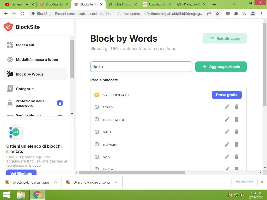Viewport: 267px width, 200px height.
Task: Open a new browser tab
Action: coord(214,4)
